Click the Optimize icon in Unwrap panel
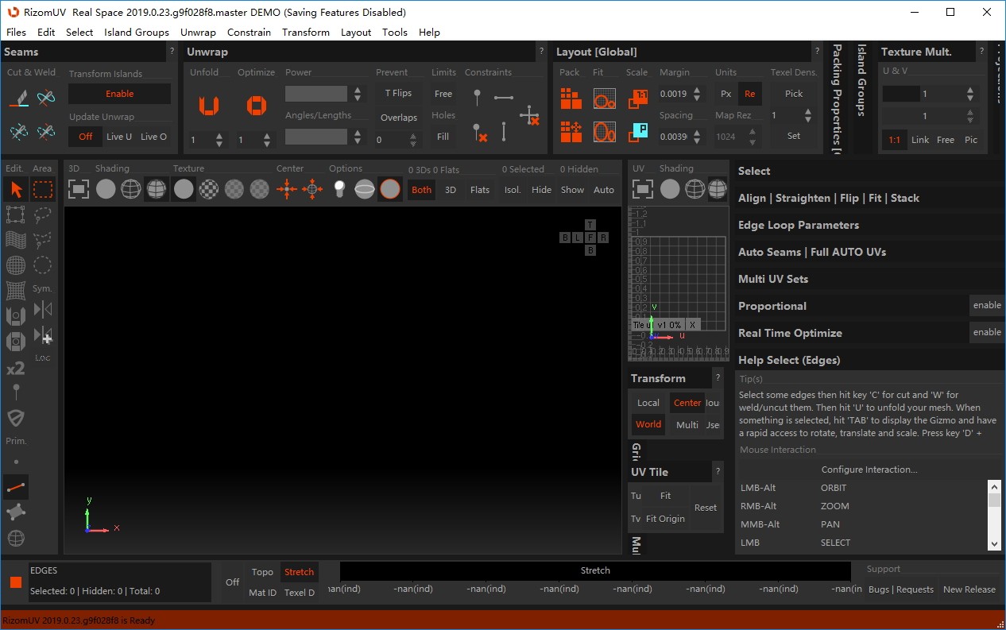Screen dimensions: 1006x630 (256, 105)
